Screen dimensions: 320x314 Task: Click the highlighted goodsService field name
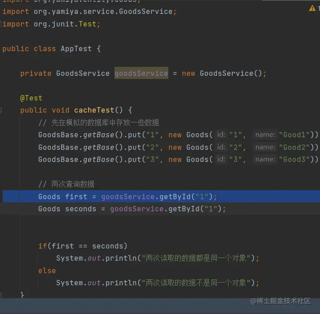point(141,73)
